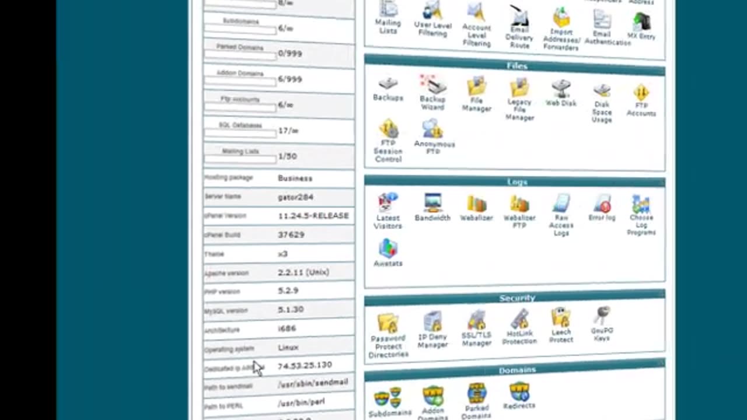Open Password Protect Directories
This screenshot has width=747, height=420.
tap(388, 336)
